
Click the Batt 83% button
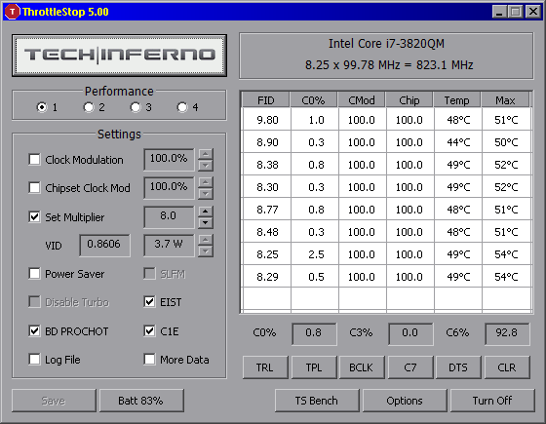tap(141, 401)
